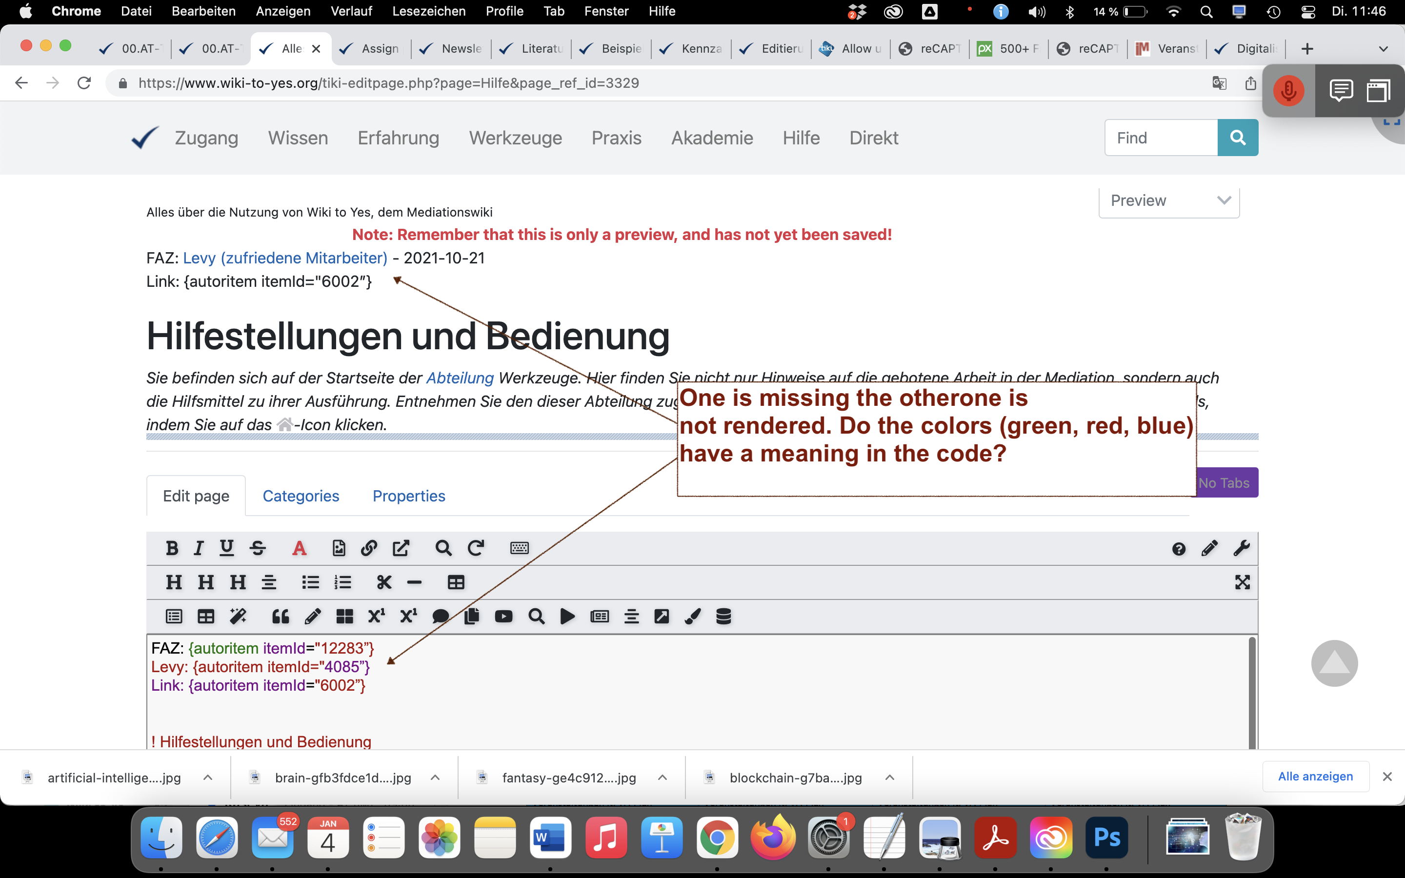Toggle fullscreen editor mode
Viewport: 1405px width, 878px height.
pyautogui.click(x=1242, y=582)
